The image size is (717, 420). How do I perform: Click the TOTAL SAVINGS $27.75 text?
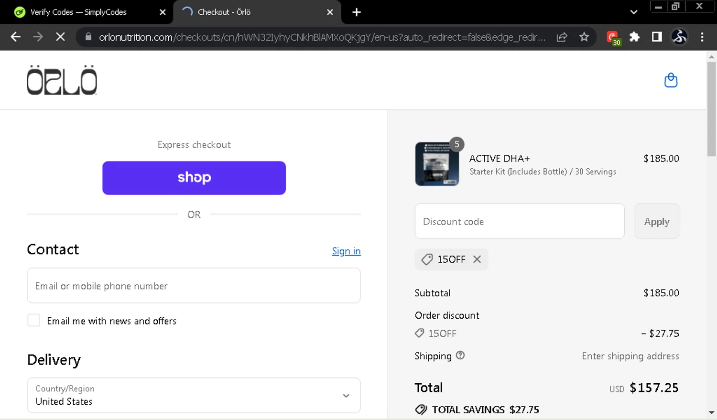[485, 409]
